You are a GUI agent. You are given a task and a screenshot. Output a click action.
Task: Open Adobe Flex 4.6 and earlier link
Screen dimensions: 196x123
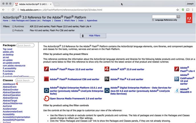[x=127, y=79]
